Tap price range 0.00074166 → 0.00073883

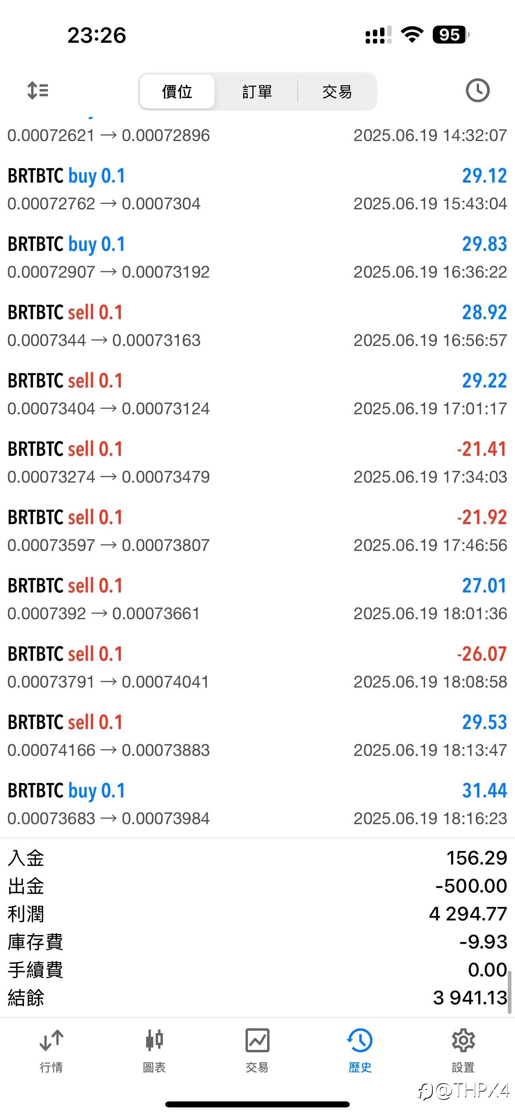[108, 750]
